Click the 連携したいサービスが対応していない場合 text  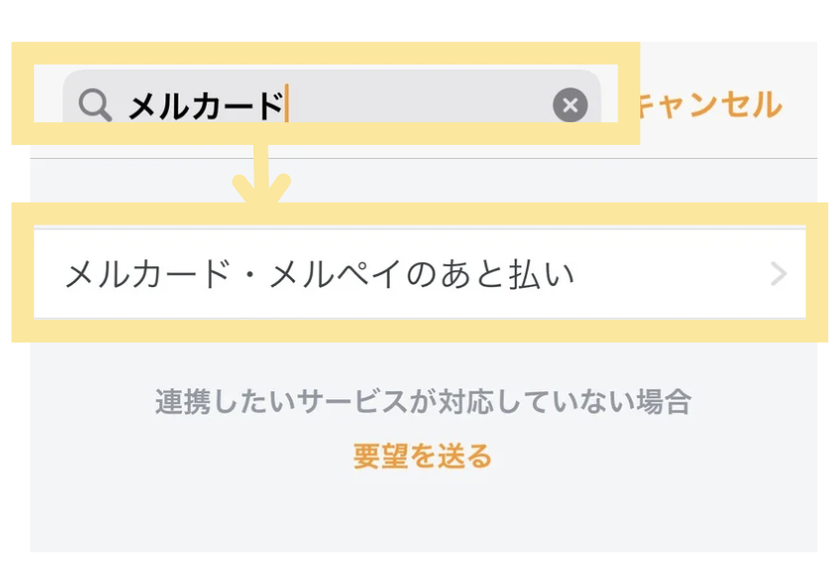click(422, 402)
